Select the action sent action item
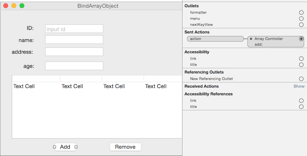The height and width of the screenshot is (156, 307). click(215, 39)
